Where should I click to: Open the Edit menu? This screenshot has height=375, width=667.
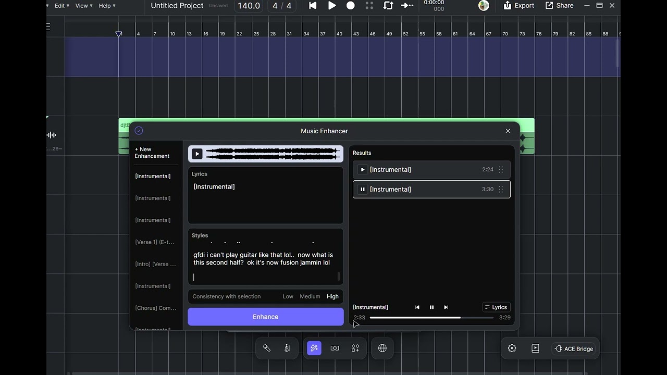(62, 6)
